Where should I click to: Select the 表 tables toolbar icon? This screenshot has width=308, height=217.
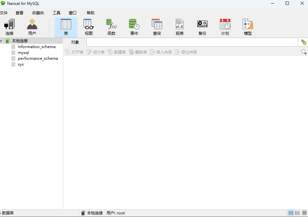[66, 27]
